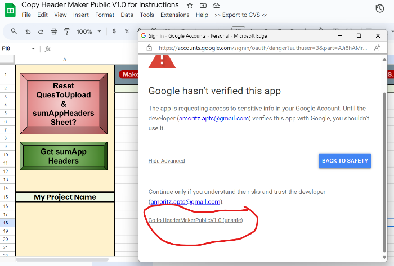
Task: Click the Get sumApp Headers button
Action: point(64,156)
